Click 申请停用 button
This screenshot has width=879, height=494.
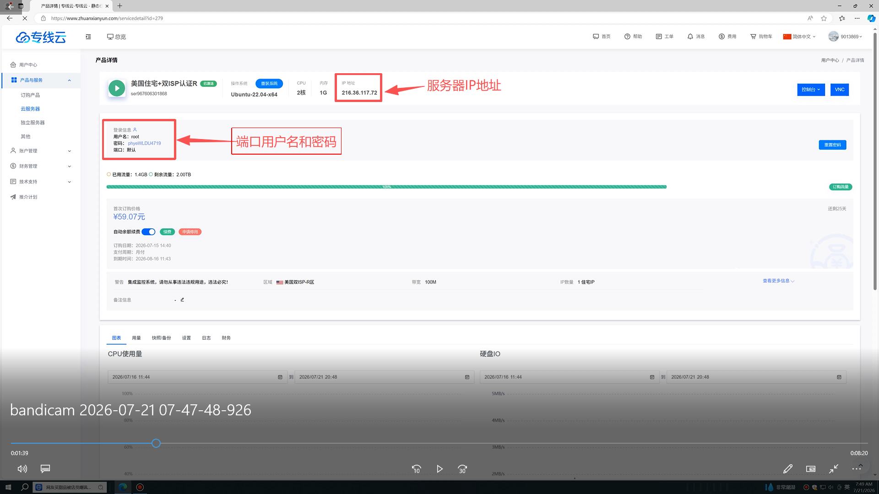pos(190,232)
